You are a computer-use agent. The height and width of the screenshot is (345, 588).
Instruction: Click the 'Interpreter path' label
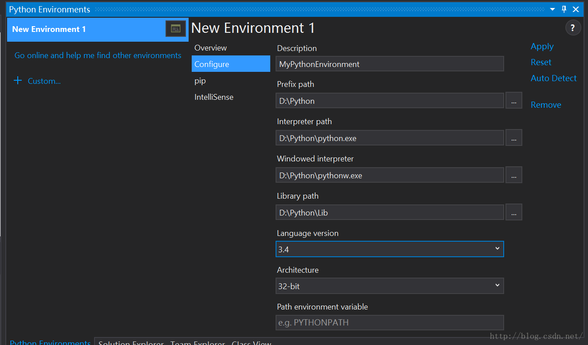[304, 122]
